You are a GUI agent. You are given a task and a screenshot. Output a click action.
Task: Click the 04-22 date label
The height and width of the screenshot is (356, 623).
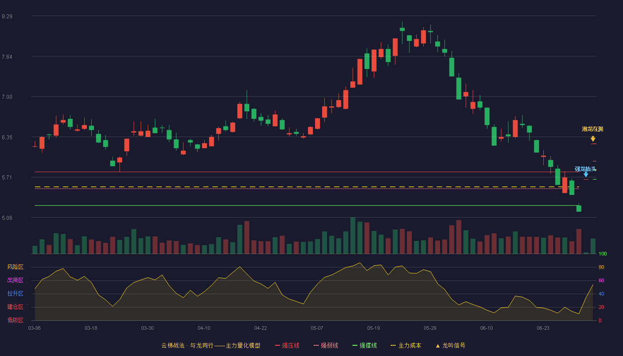260,328
